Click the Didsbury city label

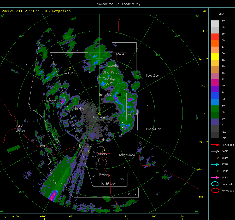click(x=98, y=117)
